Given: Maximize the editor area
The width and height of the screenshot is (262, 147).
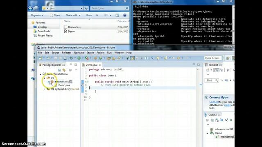Looking at the screenshot, I should coord(198,65).
